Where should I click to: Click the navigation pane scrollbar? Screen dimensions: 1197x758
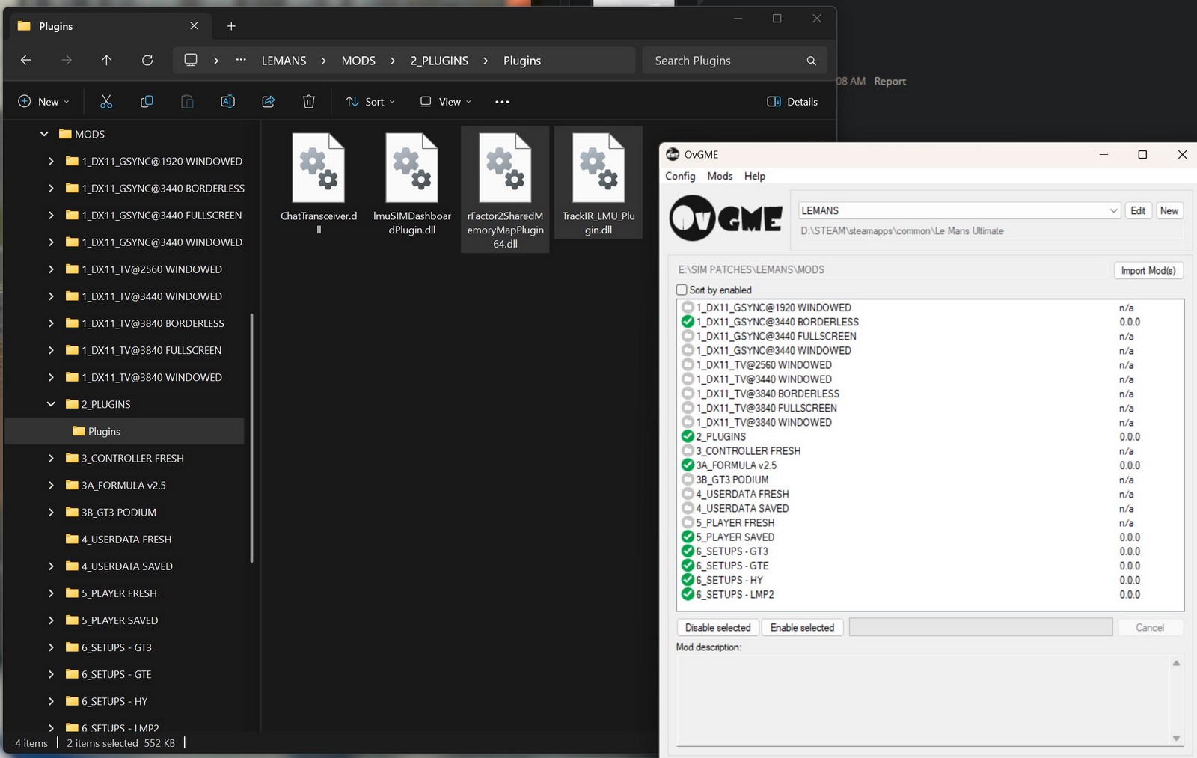coord(251,438)
